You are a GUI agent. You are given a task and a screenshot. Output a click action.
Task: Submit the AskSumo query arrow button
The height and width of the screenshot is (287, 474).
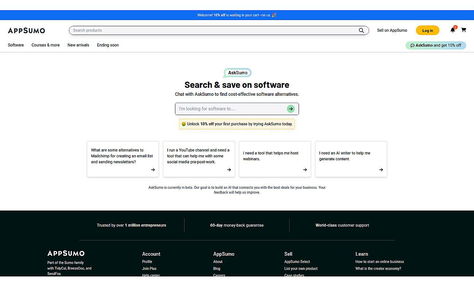(291, 109)
